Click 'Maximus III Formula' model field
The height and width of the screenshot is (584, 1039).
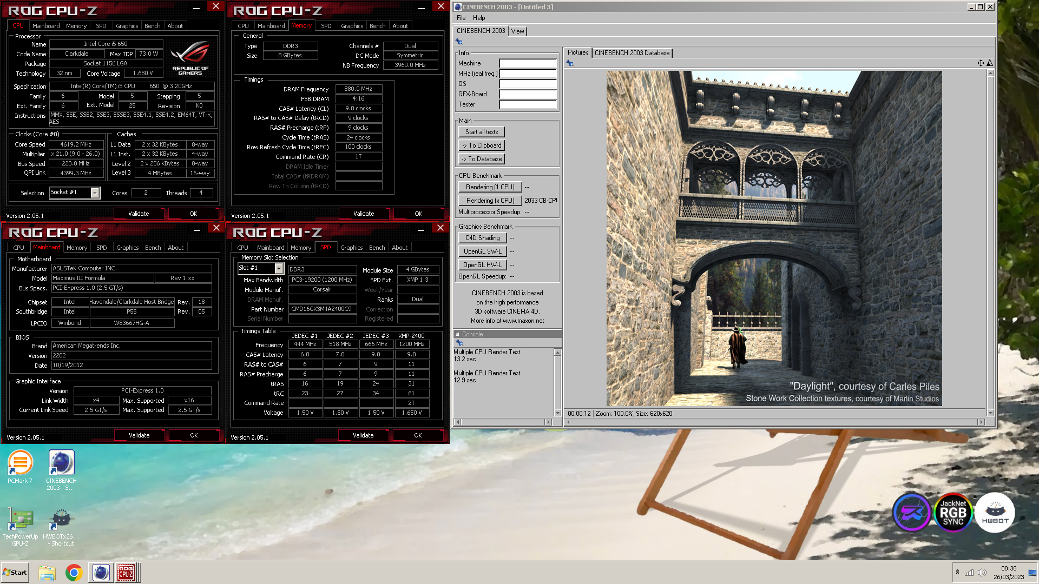click(102, 278)
